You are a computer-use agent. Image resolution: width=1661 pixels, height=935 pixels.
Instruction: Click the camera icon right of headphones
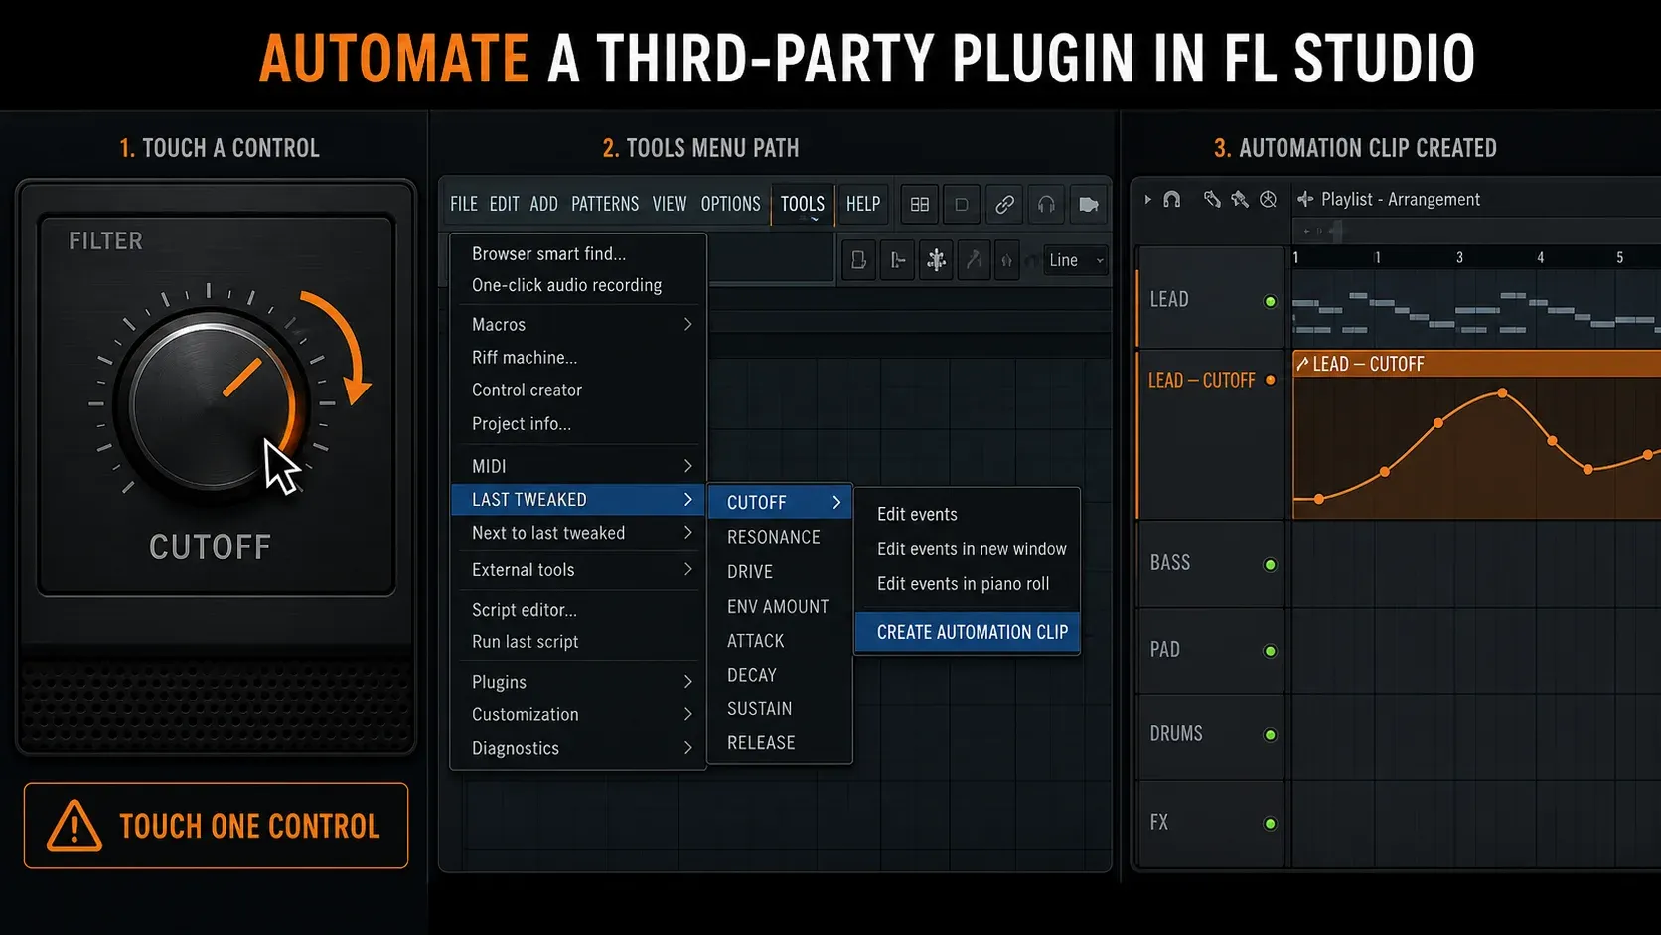tap(1089, 204)
